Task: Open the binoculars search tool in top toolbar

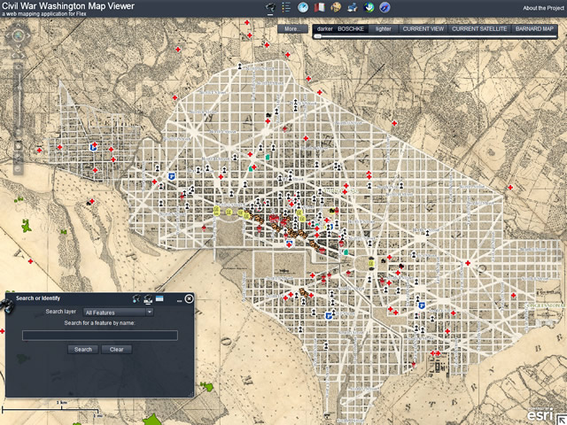Action: coord(269,7)
